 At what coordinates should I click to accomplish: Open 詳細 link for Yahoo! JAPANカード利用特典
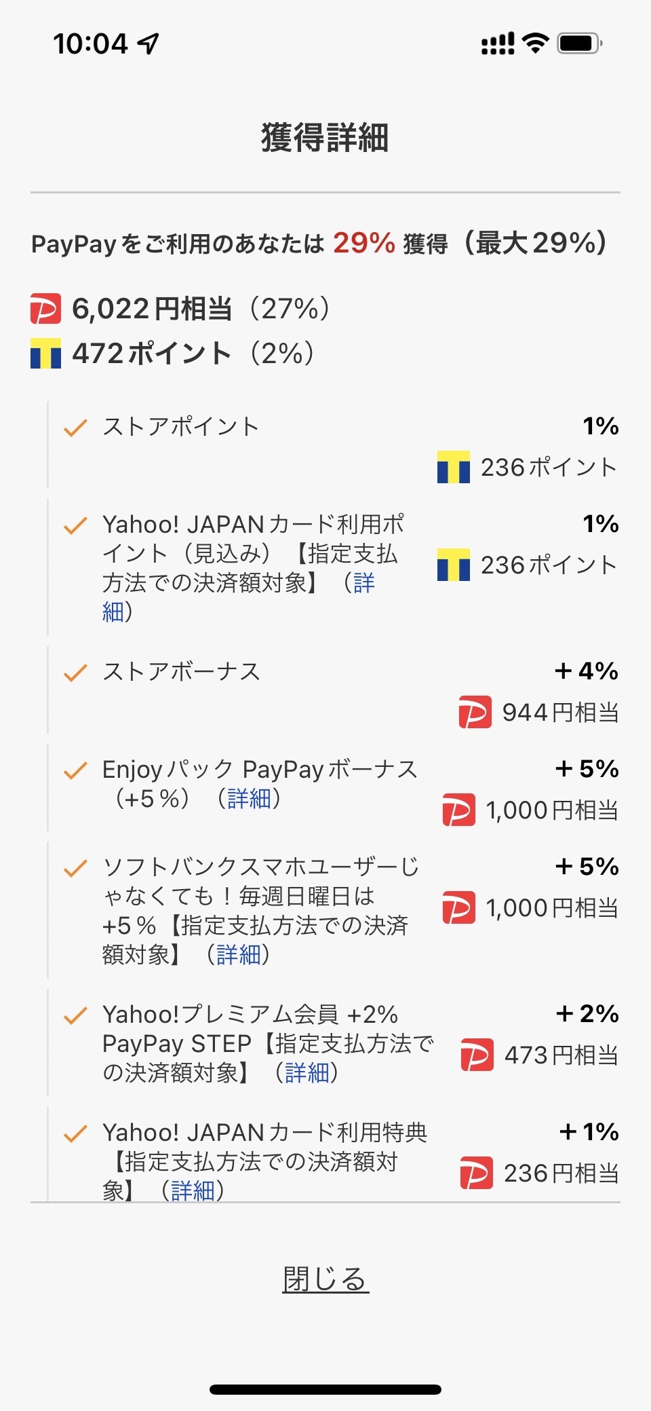193,1190
